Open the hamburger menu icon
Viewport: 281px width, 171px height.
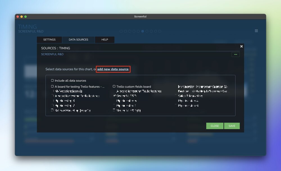256,31
